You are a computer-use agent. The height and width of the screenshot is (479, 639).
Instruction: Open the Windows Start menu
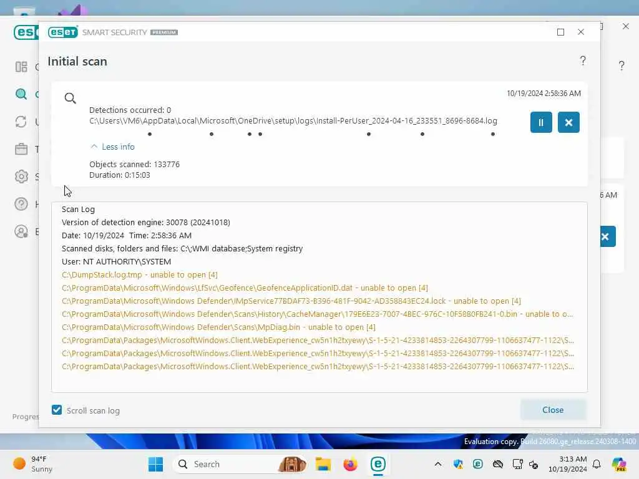(x=155, y=464)
